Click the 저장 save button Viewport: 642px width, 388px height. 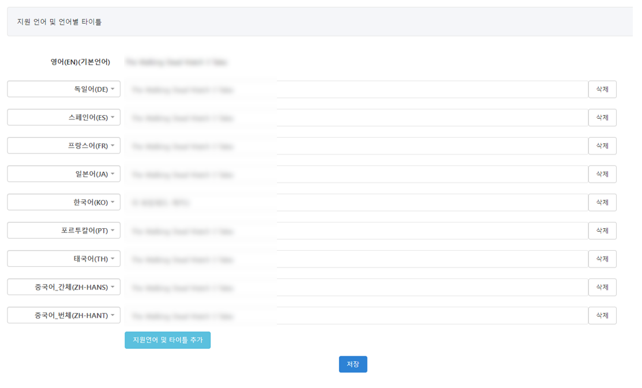[353, 364]
